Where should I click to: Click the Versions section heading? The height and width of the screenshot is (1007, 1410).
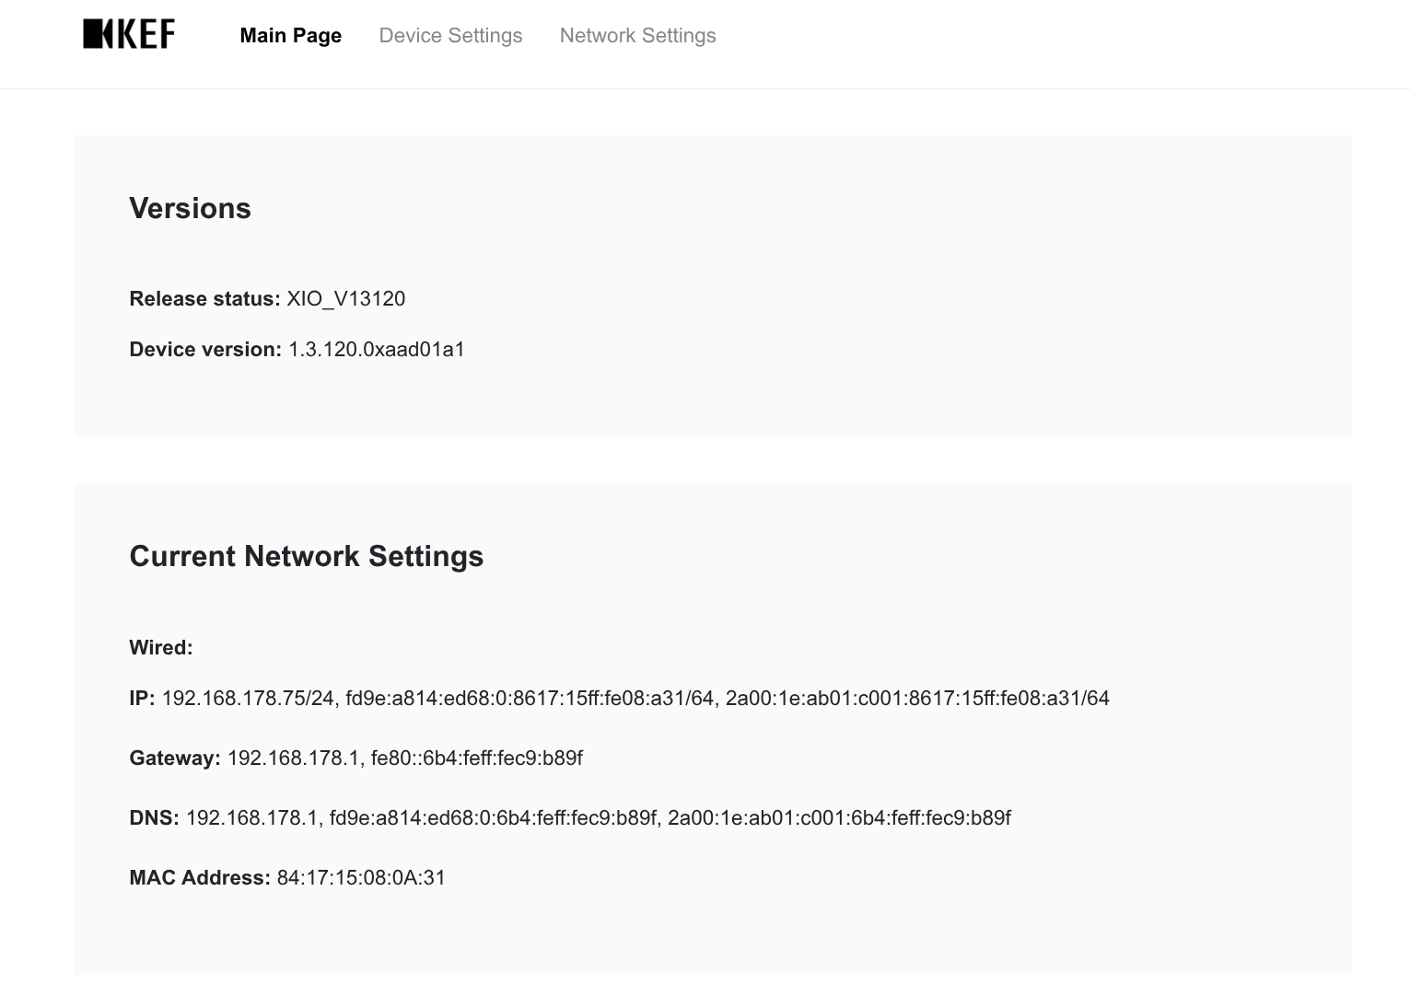coord(190,208)
